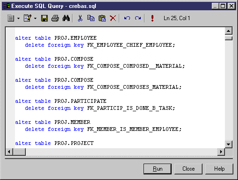238x180 pixels.
Task: Paste clipboard contents with paste icon
Action: 102,18
